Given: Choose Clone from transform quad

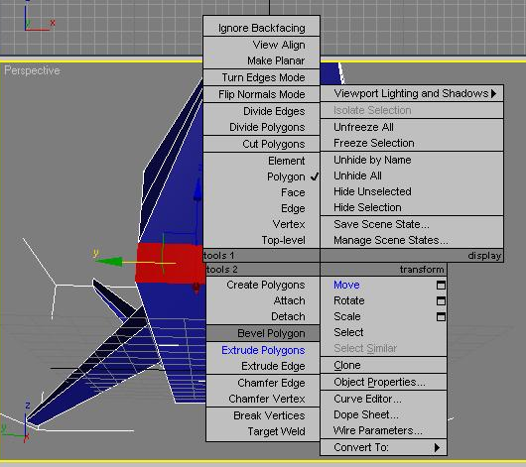Looking at the screenshot, I should coord(383,365).
